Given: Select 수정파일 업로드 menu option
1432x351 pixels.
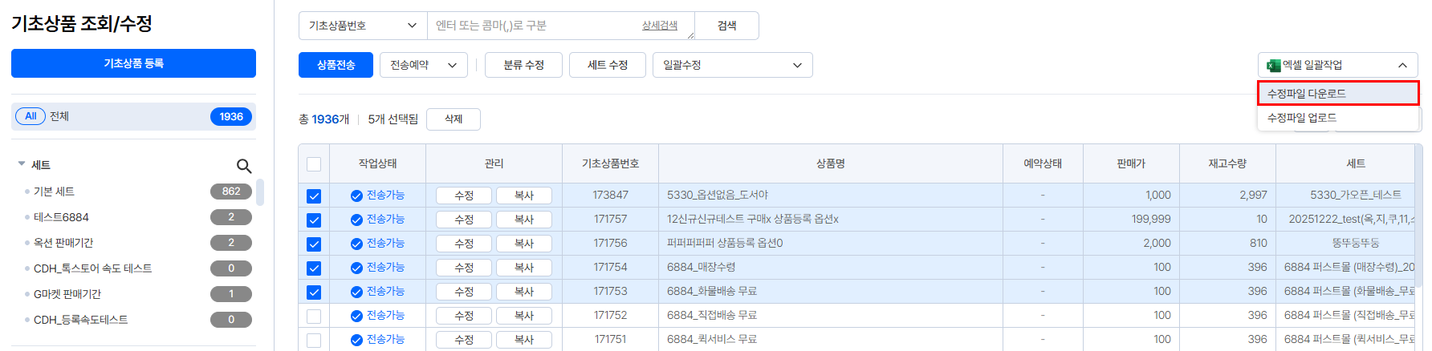Looking at the screenshot, I should tap(1301, 118).
